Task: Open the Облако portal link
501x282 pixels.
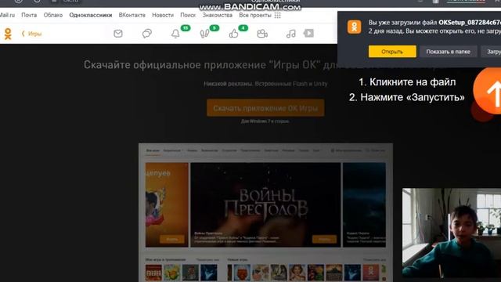Action: [53, 15]
